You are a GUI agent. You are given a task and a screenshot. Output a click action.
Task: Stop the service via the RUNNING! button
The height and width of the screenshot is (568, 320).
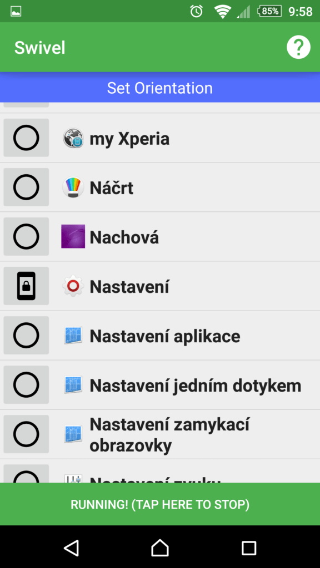click(160, 504)
